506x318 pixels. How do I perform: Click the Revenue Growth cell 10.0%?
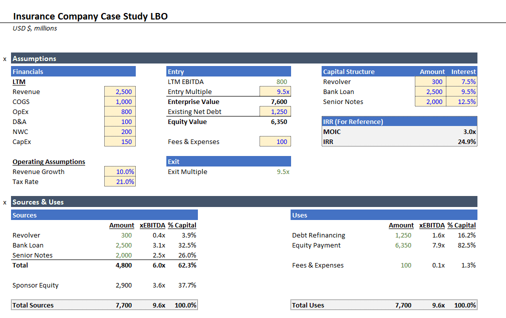pyautogui.click(x=120, y=171)
